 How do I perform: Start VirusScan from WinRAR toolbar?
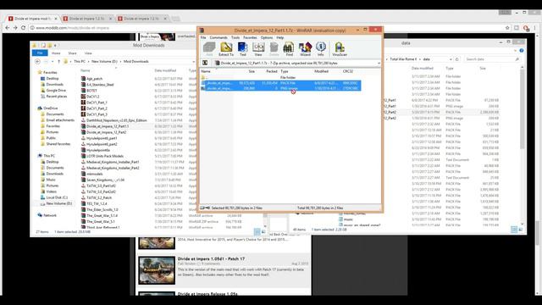point(340,49)
